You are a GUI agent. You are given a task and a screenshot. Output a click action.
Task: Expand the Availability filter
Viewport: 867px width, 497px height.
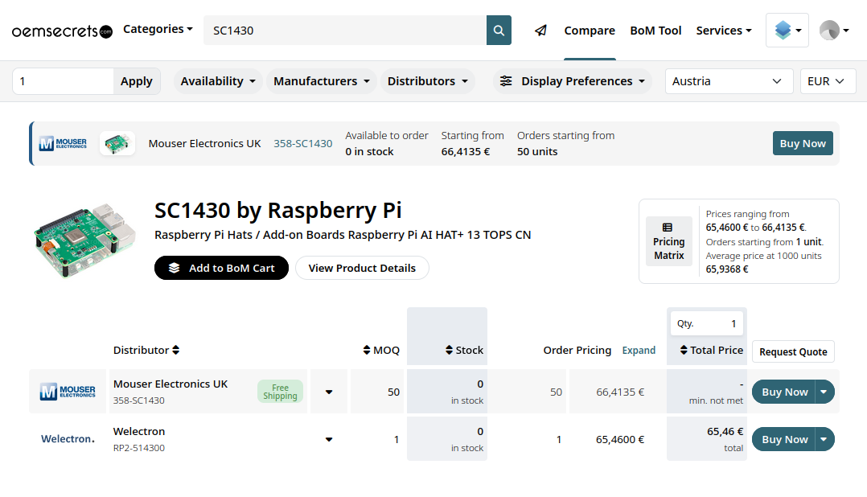pyautogui.click(x=218, y=81)
